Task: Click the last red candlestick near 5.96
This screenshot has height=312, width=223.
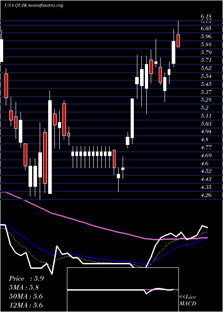Action: pyautogui.click(x=178, y=41)
